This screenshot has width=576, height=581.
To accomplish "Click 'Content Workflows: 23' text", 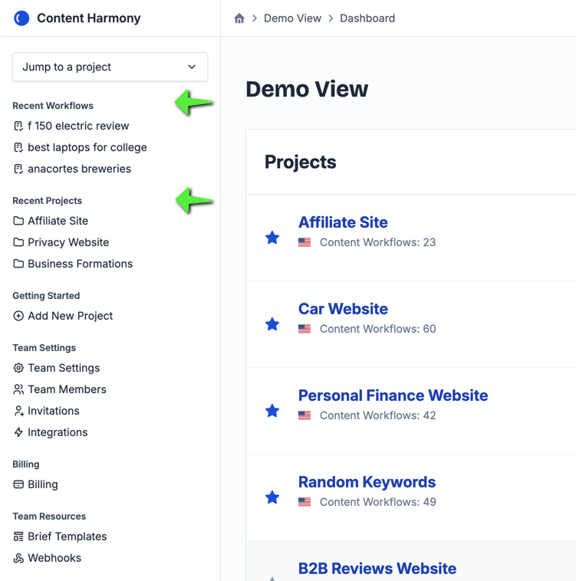I will tap(377, 242).
